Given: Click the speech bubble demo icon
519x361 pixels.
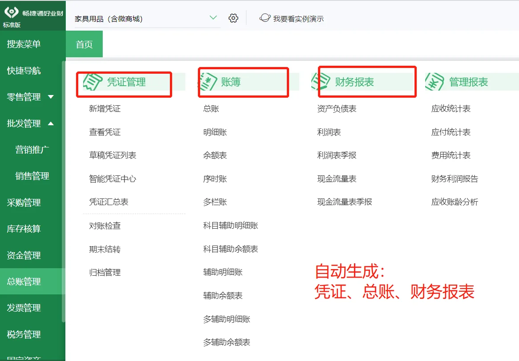Looking at the screenshot, I should pos(265,18).
